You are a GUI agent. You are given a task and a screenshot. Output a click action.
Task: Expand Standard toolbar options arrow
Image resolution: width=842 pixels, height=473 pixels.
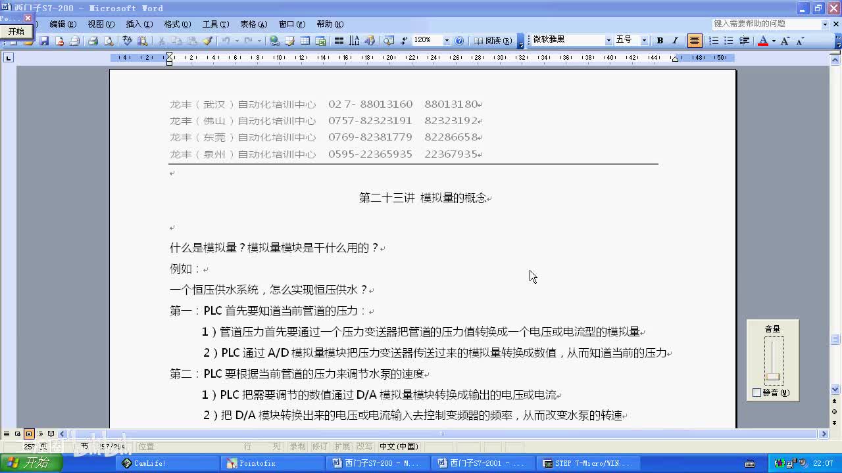(520, 42)
